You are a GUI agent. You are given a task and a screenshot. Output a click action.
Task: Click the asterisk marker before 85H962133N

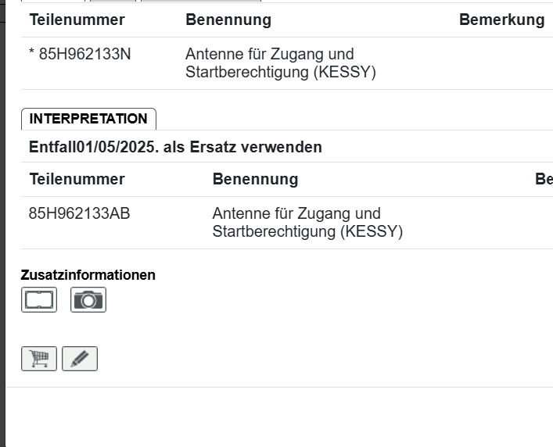pyautogui.click(x=32, y=55)
